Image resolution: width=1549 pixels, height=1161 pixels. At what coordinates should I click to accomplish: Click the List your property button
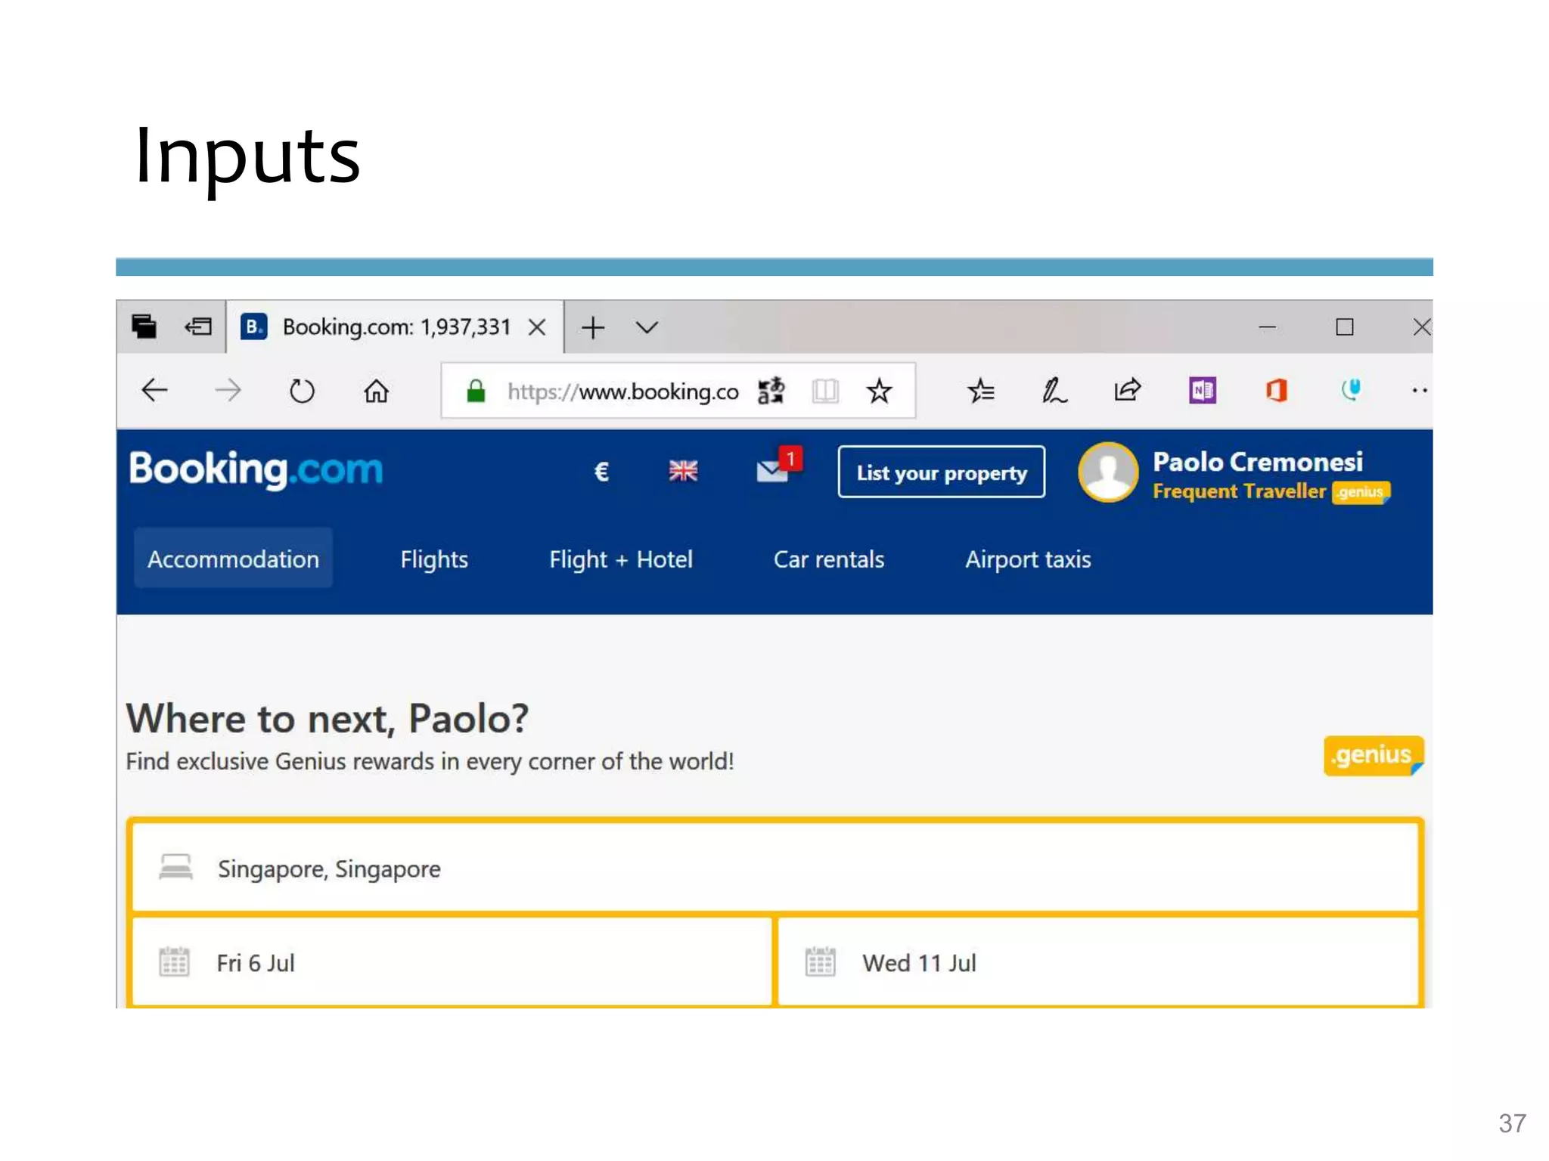coord(942,472)
